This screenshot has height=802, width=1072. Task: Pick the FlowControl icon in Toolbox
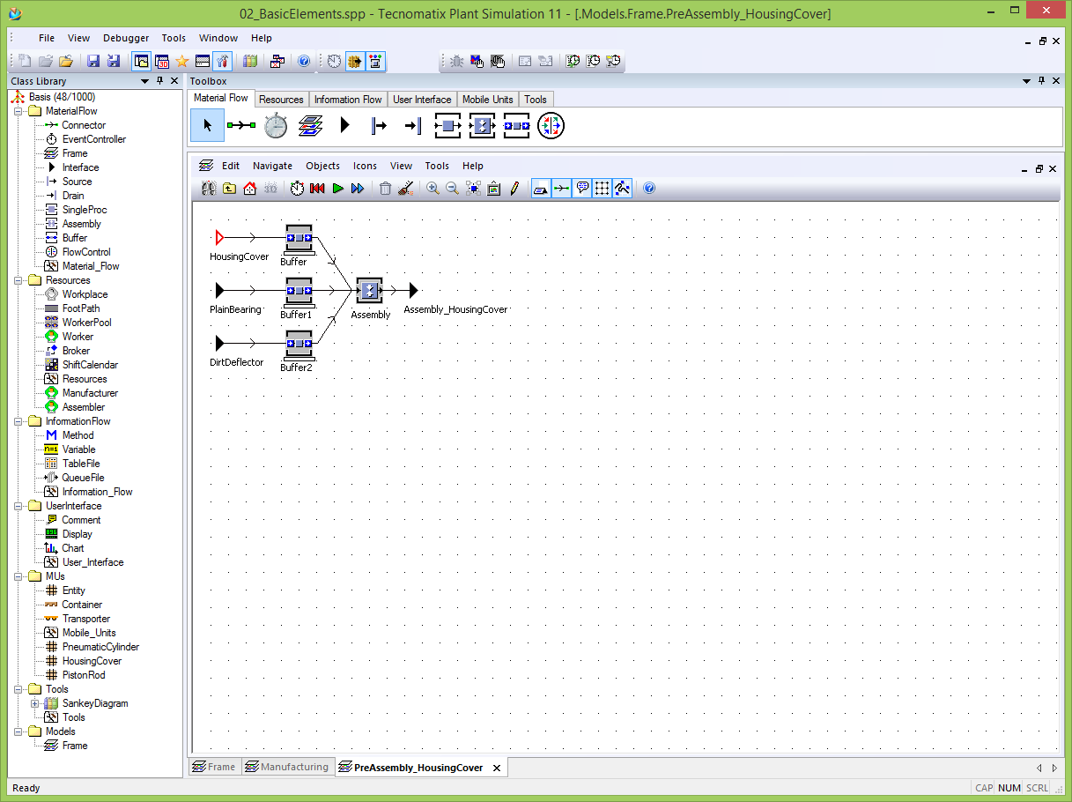tap(551, 126)
